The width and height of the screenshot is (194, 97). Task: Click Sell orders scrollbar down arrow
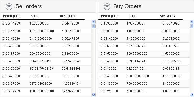click(x=94, y=95)
